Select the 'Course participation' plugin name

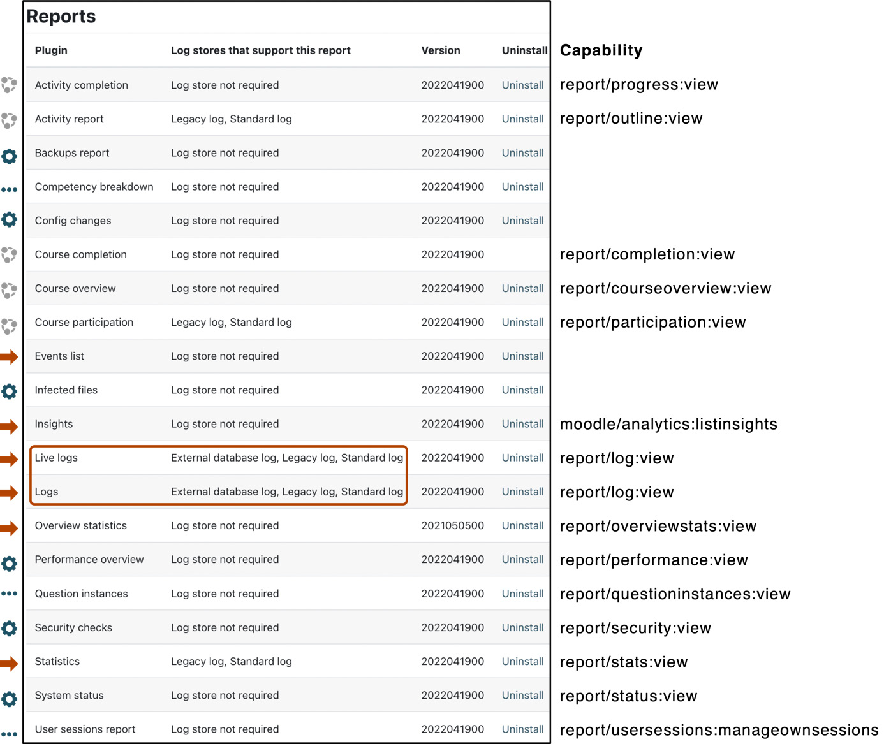(84, 322)
